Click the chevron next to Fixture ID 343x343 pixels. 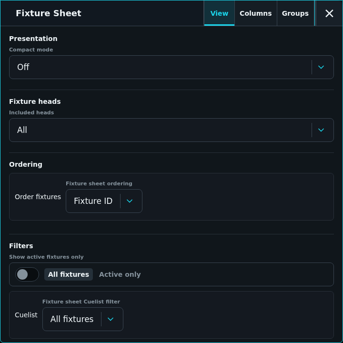click(130, 201)
